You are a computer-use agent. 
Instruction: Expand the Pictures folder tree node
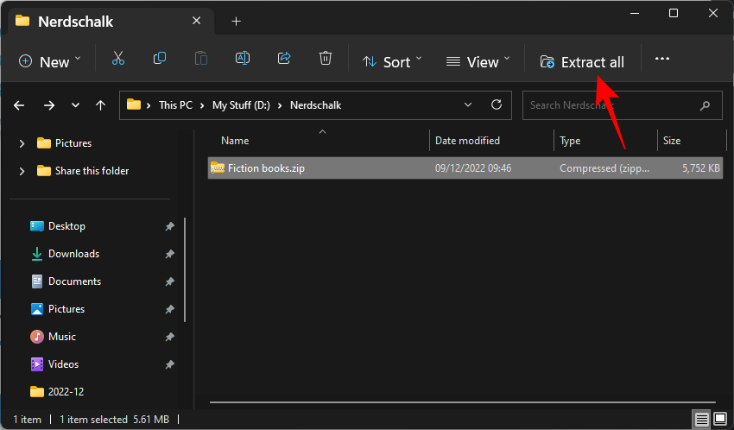pos(22,143)
